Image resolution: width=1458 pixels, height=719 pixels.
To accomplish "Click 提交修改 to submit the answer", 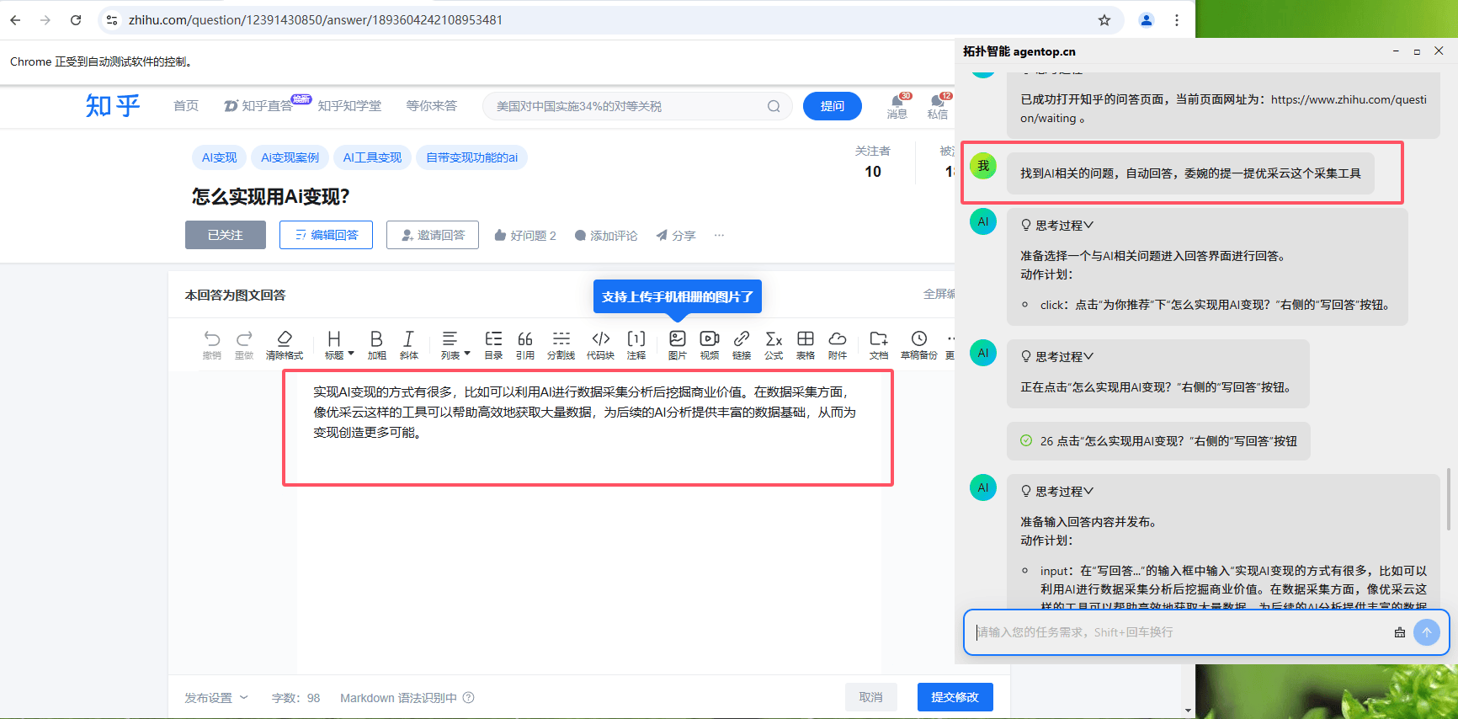I will click(x=955, y=697).
